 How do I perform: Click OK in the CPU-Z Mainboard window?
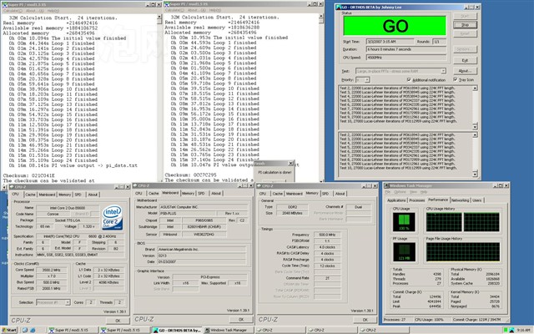[241, 319]
